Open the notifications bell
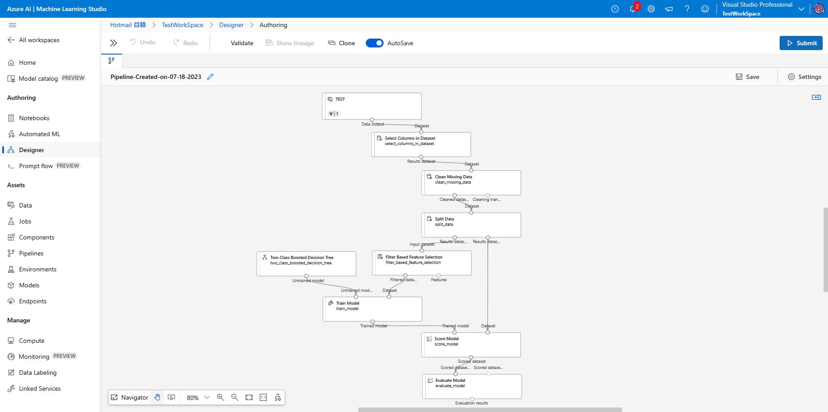Viewport: 828px width, 412px height. 633,9
